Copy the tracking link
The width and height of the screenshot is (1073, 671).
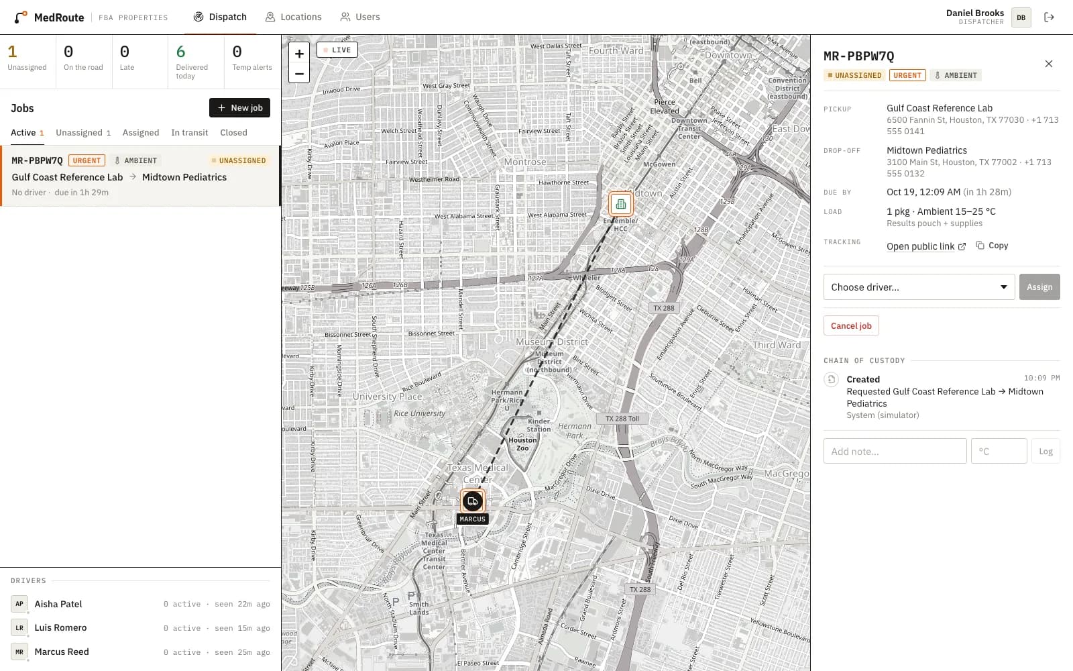(992, 246)
